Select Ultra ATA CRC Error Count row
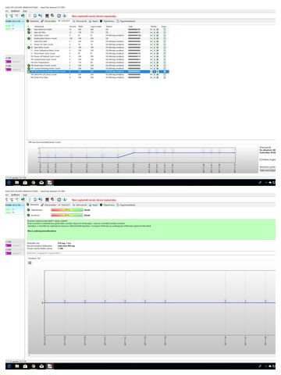This screenshot has height=375, width=281. [98, 74]
